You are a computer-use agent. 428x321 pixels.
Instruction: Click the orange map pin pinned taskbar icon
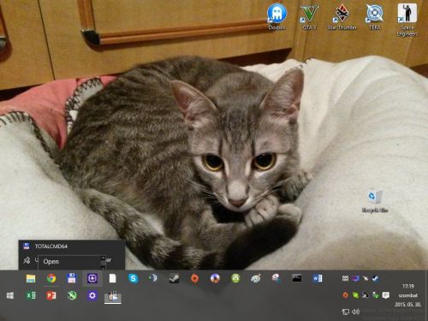coord(194,278)
